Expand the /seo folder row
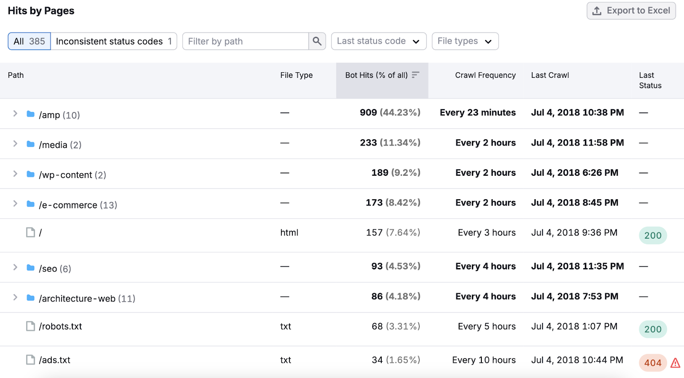 pos(15,267)
